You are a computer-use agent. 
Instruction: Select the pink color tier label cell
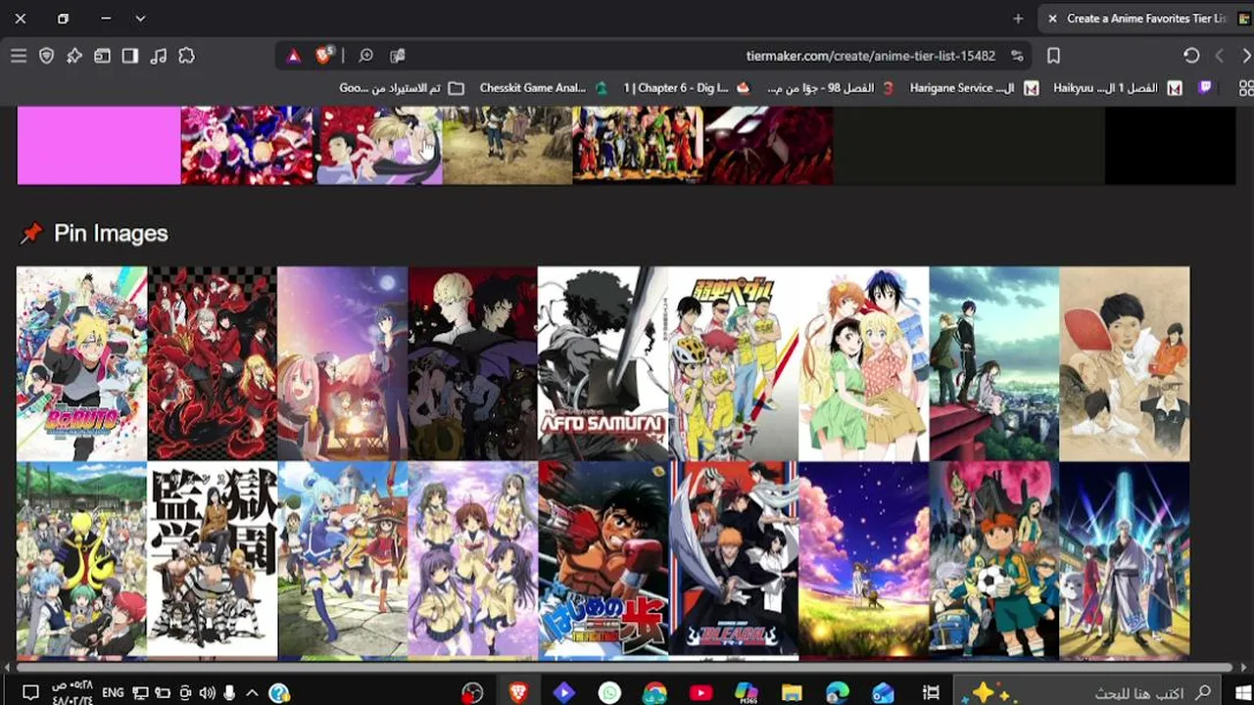click(98, 146)
